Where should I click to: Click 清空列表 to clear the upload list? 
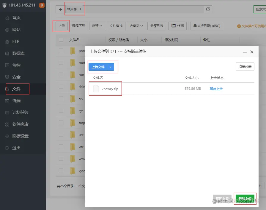(x=245, y=67)
